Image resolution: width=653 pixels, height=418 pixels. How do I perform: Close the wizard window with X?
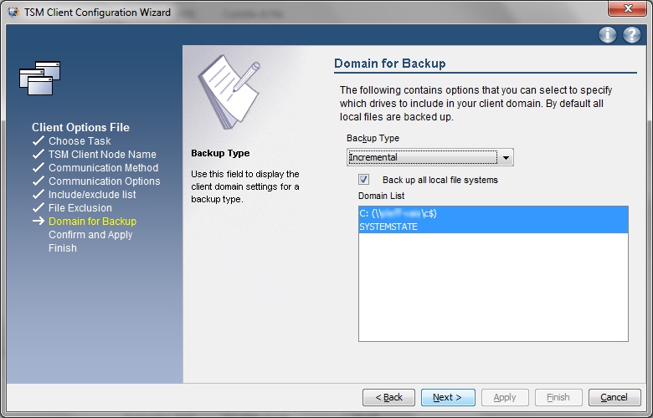[x=628, y=8]
